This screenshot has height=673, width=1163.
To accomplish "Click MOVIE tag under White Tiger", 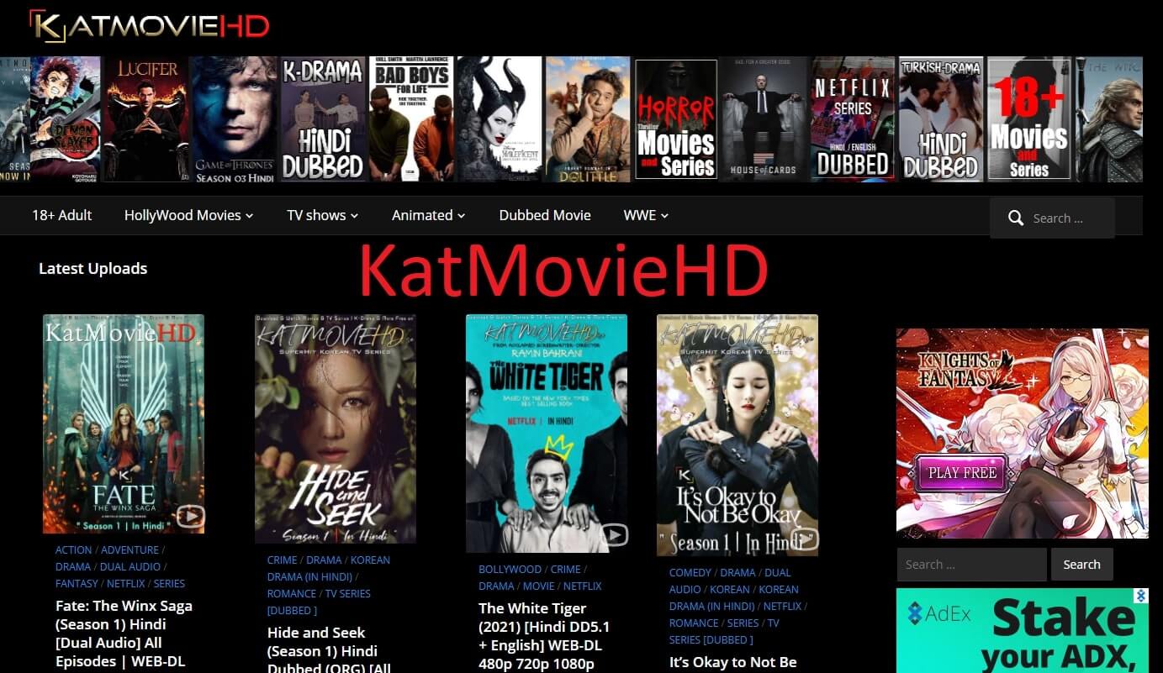I will 539,586.
